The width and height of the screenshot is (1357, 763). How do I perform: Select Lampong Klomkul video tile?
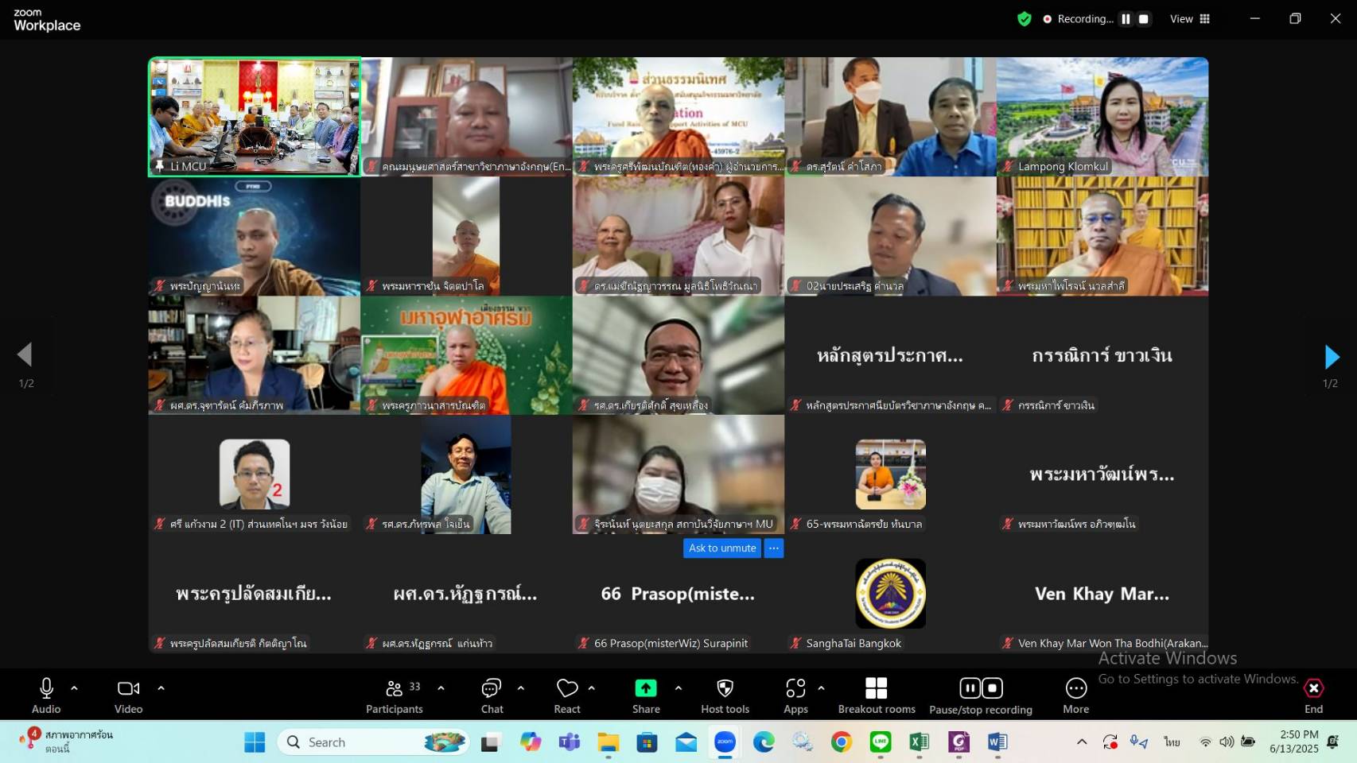coord(1102,117)
